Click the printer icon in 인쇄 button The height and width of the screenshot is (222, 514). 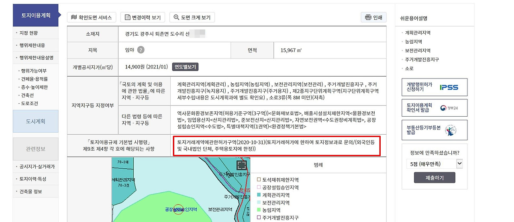tap(368, 17)
